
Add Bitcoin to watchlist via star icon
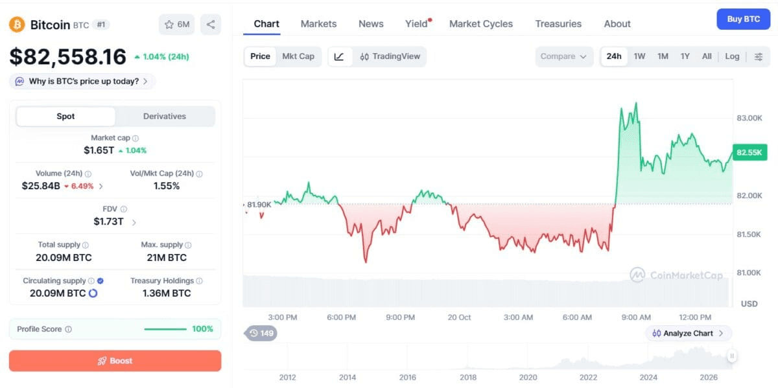(x=169, y=25)
